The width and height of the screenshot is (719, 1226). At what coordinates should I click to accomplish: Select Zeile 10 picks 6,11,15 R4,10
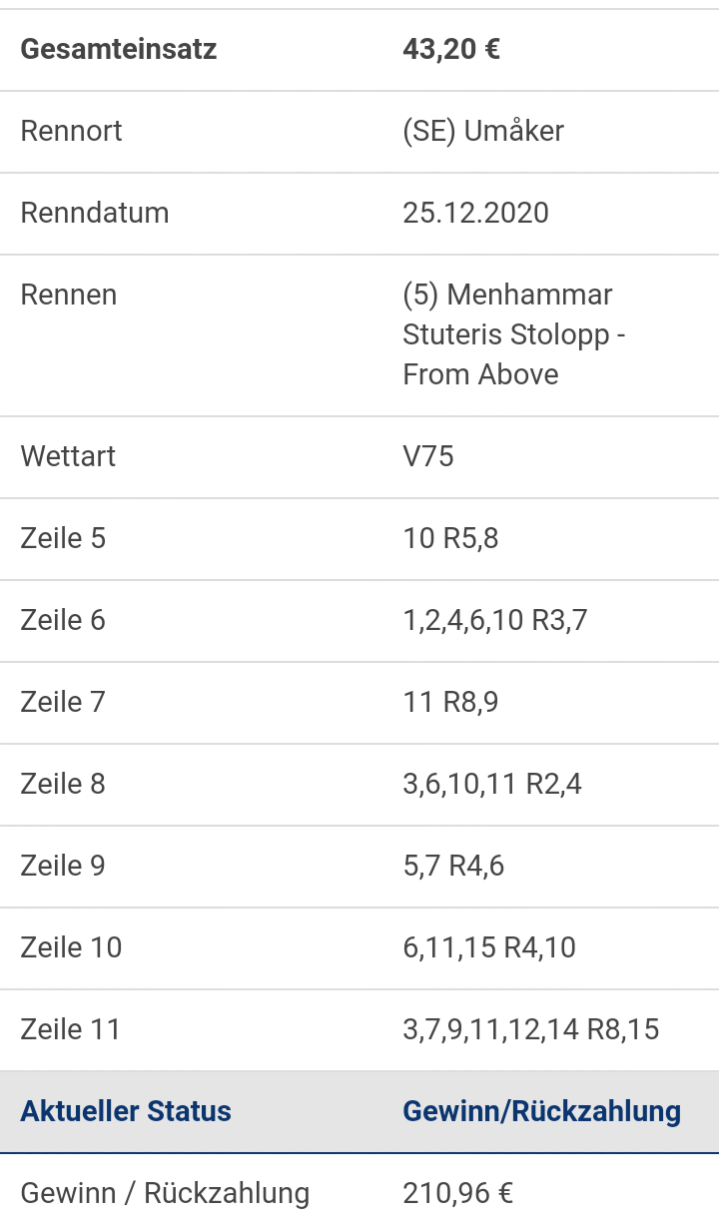point(489,947)
